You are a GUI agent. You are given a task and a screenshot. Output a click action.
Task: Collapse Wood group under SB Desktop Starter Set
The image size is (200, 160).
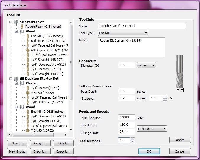[x=17, y=107]
